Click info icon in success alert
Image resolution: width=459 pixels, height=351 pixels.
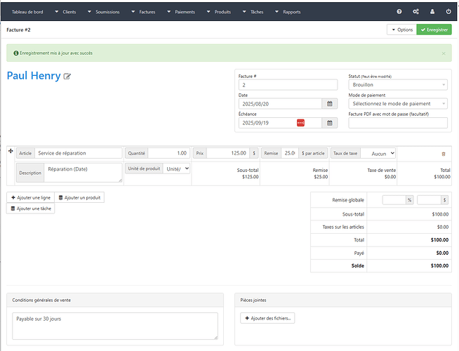tap(16, 53)
